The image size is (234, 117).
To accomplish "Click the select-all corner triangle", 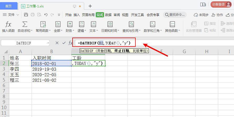I will point(6,52).
